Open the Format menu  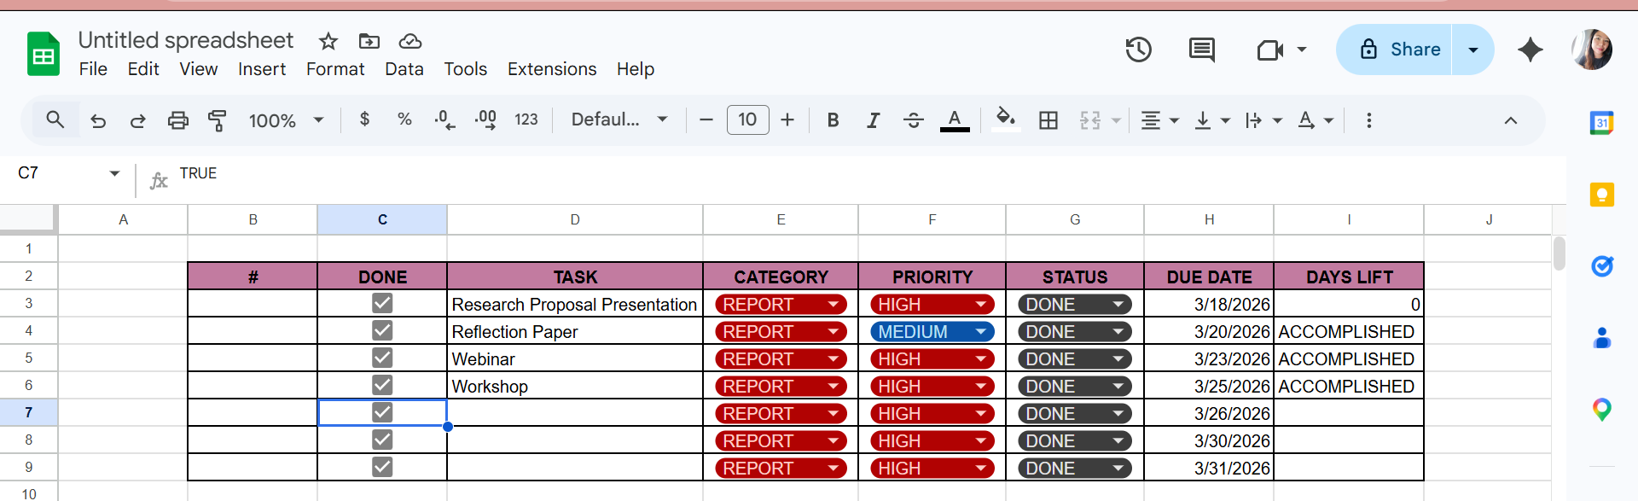tap(335, 69)
